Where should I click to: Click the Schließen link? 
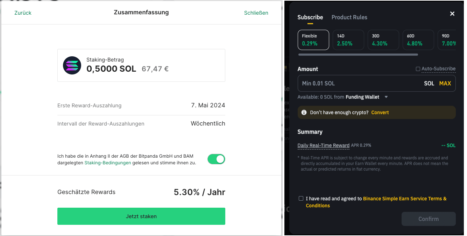click(x=256, y=13)
